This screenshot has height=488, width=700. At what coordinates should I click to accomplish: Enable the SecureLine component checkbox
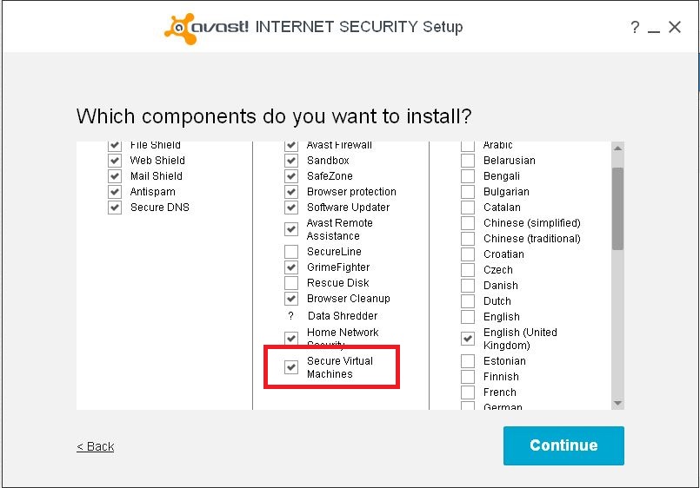[x=291, y=252]
